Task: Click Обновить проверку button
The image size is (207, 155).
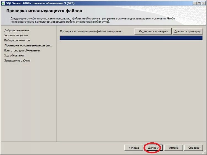Action: click(x=188, y=31)
